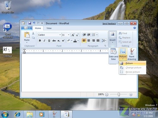Open the font color dropdown arrow

coord(78,41)
